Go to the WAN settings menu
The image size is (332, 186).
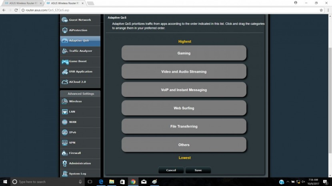[72, 122]
